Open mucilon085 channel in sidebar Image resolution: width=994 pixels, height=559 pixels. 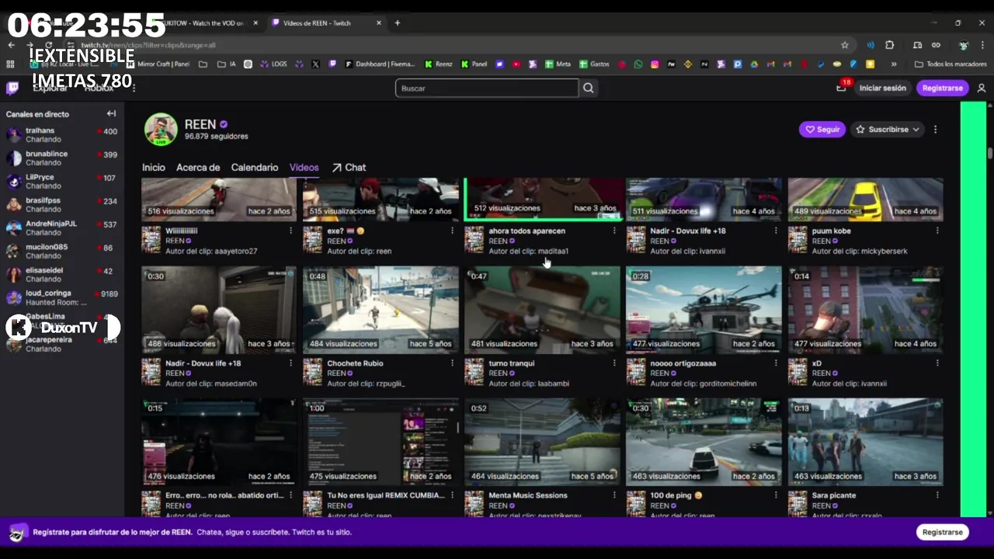61,252
